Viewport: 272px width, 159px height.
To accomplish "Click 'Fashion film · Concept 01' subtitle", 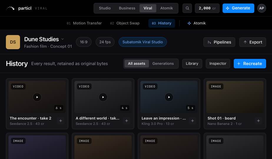I will pyautogui.click(x=48, y=46).
